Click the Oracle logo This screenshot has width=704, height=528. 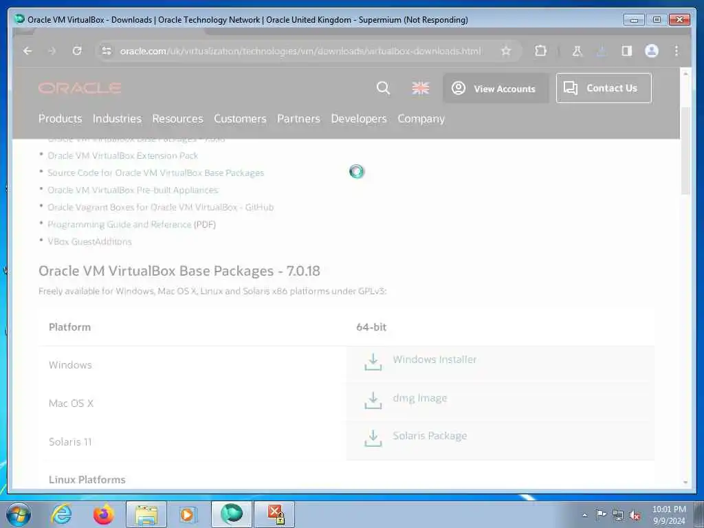(x=80, y=88)
